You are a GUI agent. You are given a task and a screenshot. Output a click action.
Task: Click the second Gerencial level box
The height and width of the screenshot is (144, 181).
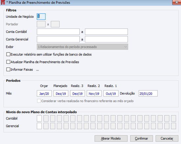tap(46, 126)
